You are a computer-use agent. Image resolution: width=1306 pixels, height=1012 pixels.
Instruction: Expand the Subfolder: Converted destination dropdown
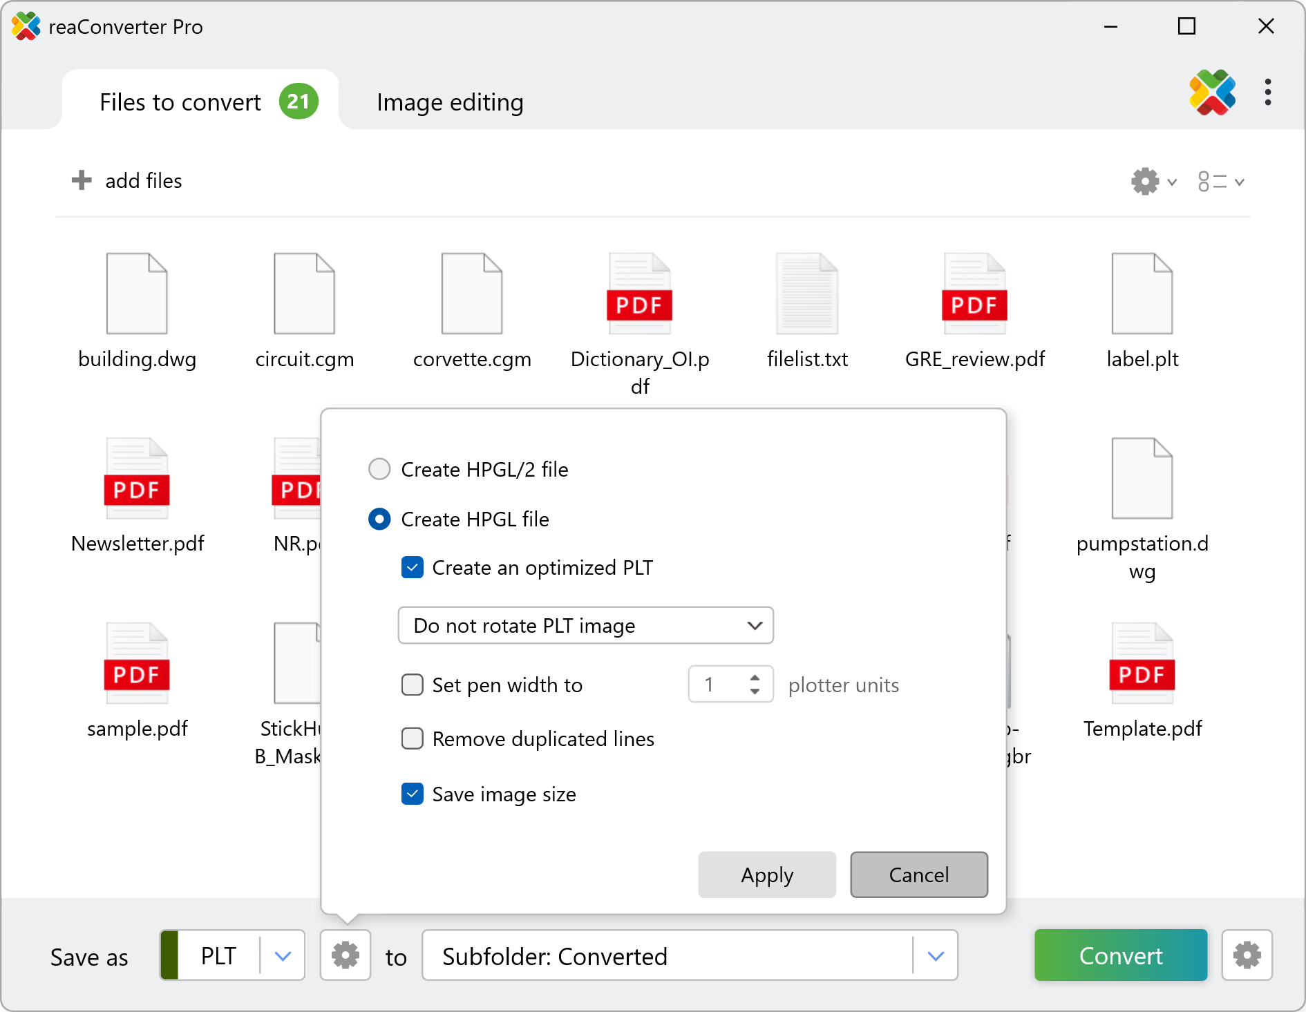[x=936, y=956]
